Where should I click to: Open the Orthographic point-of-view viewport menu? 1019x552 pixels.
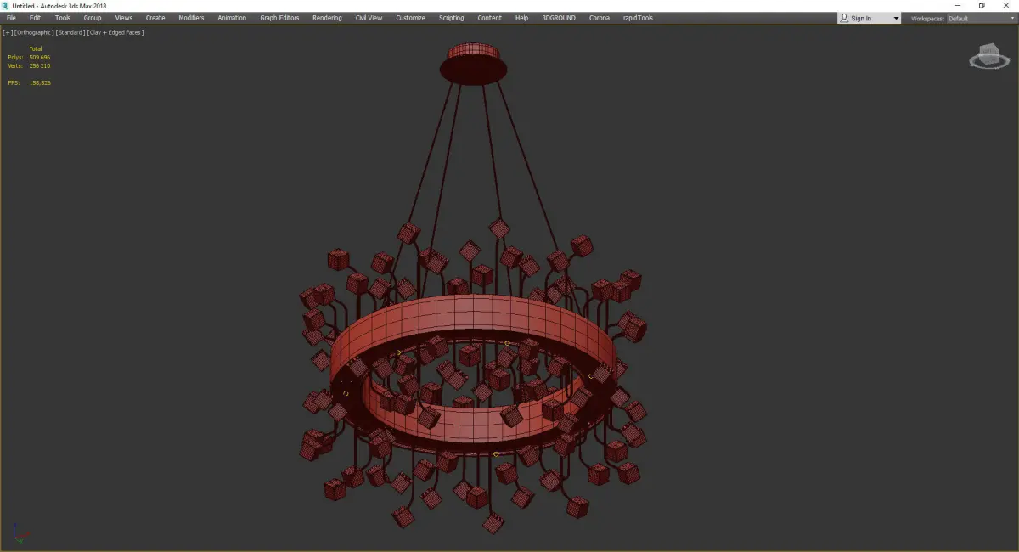coord(34,32)
